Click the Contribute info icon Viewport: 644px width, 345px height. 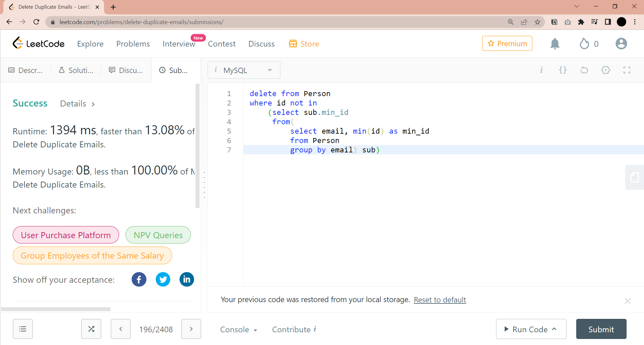click(315, 329)
